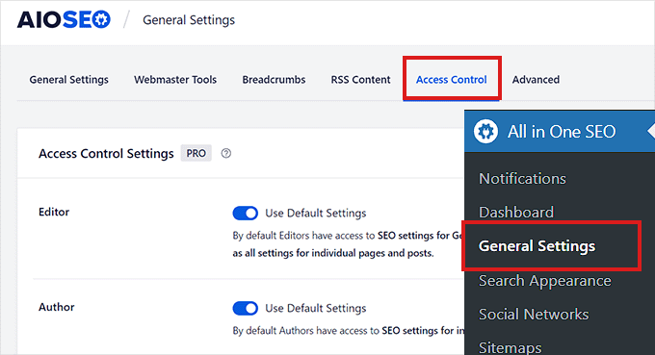Click the 'By default Authors have access' description
This screenshot has width=655, height=355.
coord(349,331)
